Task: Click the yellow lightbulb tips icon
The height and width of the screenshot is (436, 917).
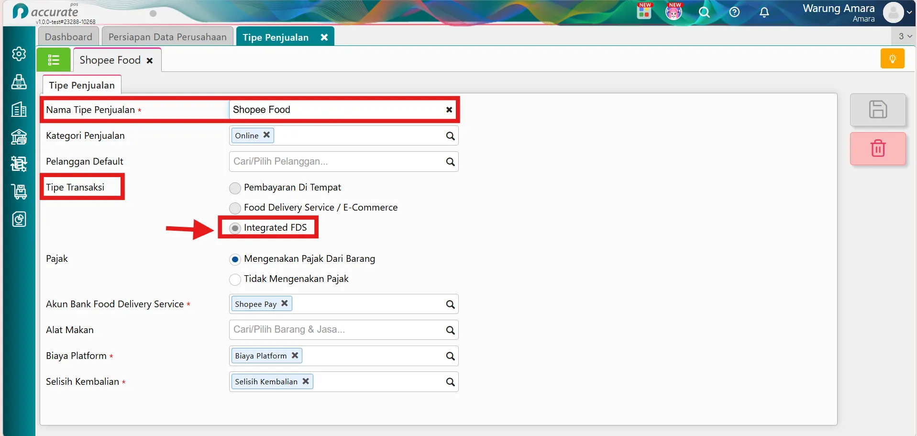Action: coord(892,59)
